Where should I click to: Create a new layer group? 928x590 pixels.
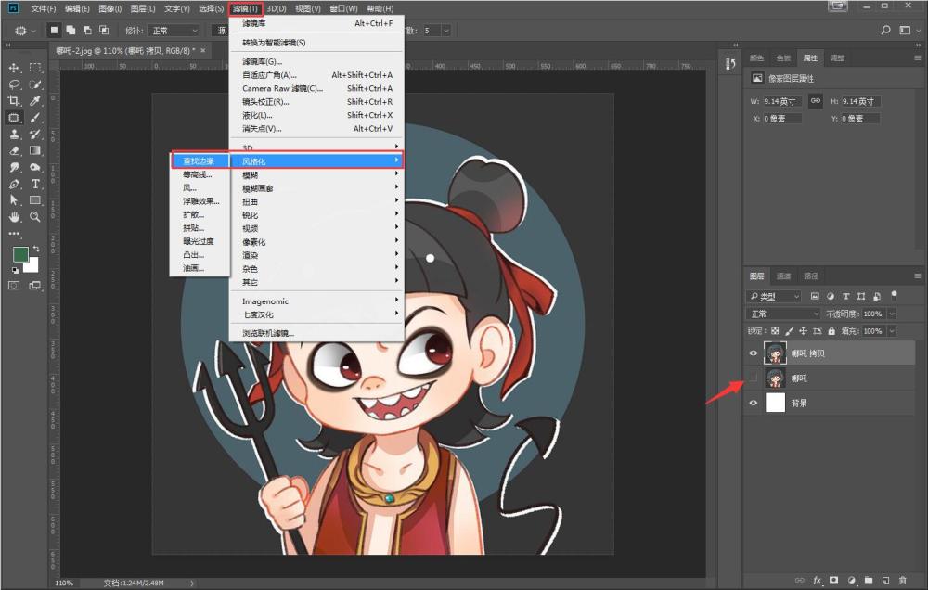click(x=869, y=581)
